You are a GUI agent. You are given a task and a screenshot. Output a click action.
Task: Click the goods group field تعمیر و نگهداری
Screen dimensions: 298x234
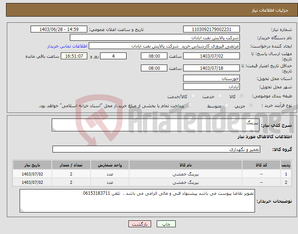[156, 149]
